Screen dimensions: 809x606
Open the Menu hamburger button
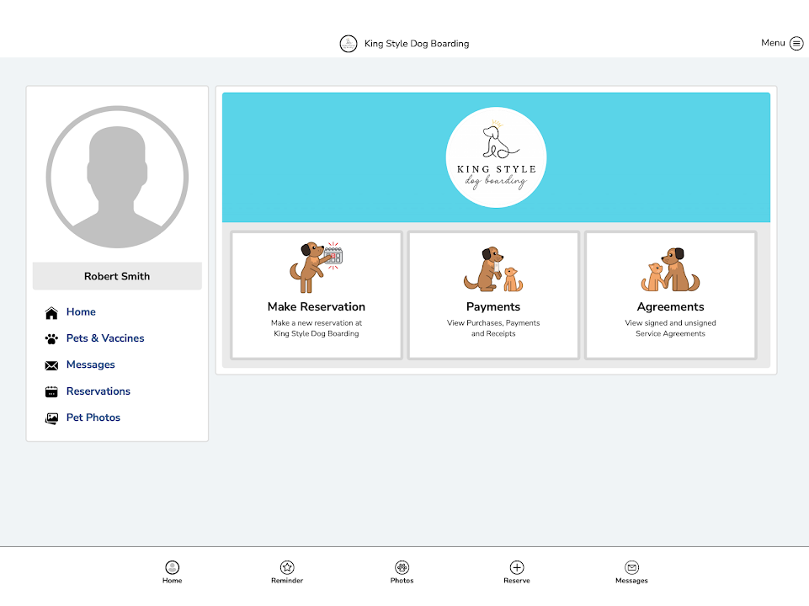(796, 44)
